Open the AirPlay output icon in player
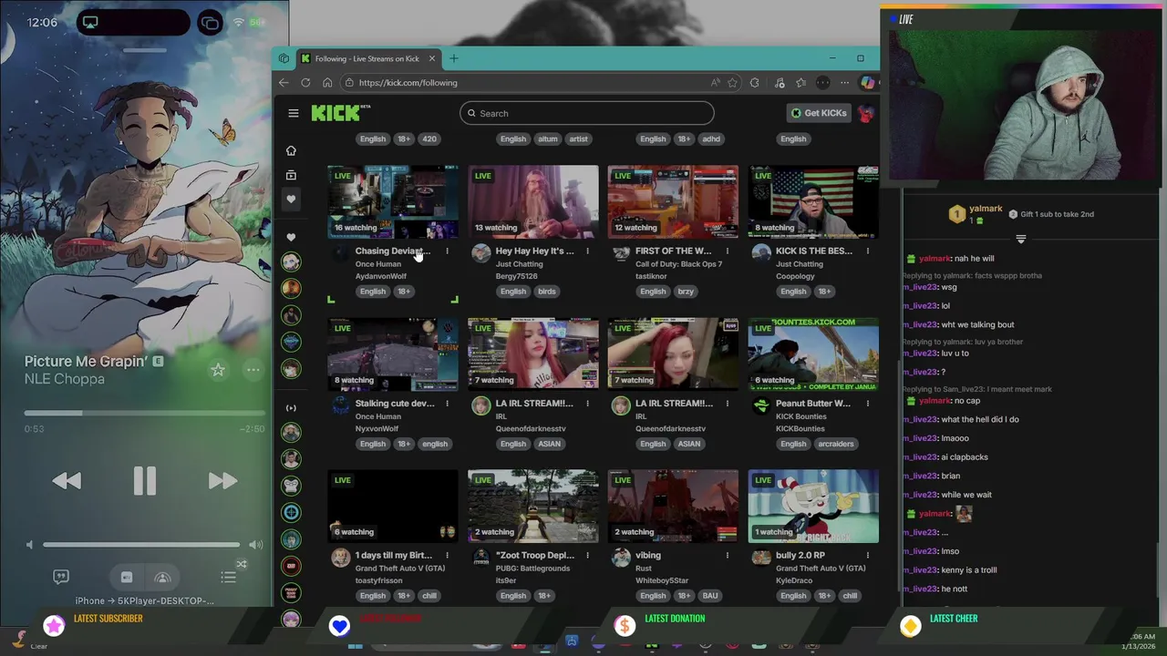This screenshot has width=1167, height=656. tap(162, 577)
